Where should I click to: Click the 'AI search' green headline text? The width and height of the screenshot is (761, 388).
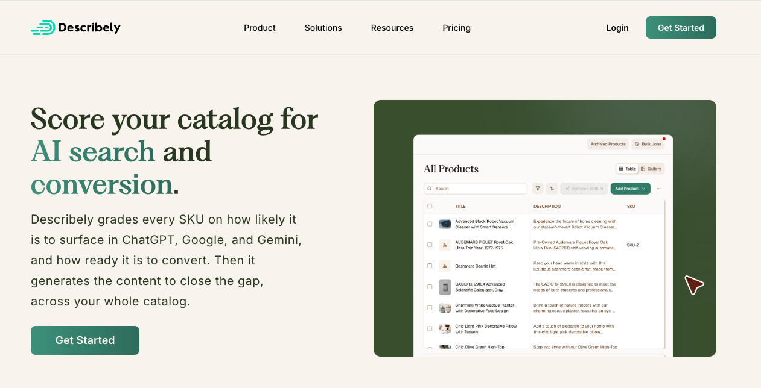pyautogui.click(x=93, y=151)
